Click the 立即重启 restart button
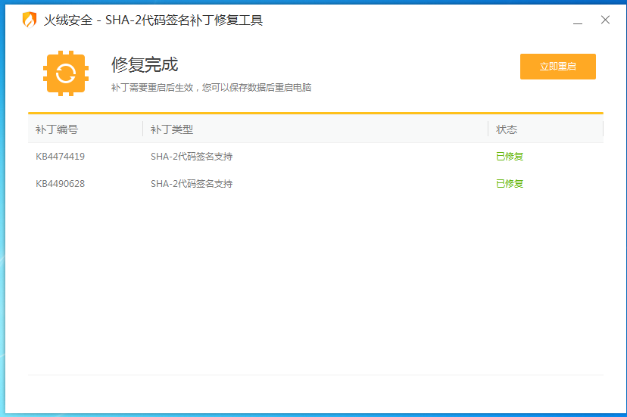 click(557, 67)
